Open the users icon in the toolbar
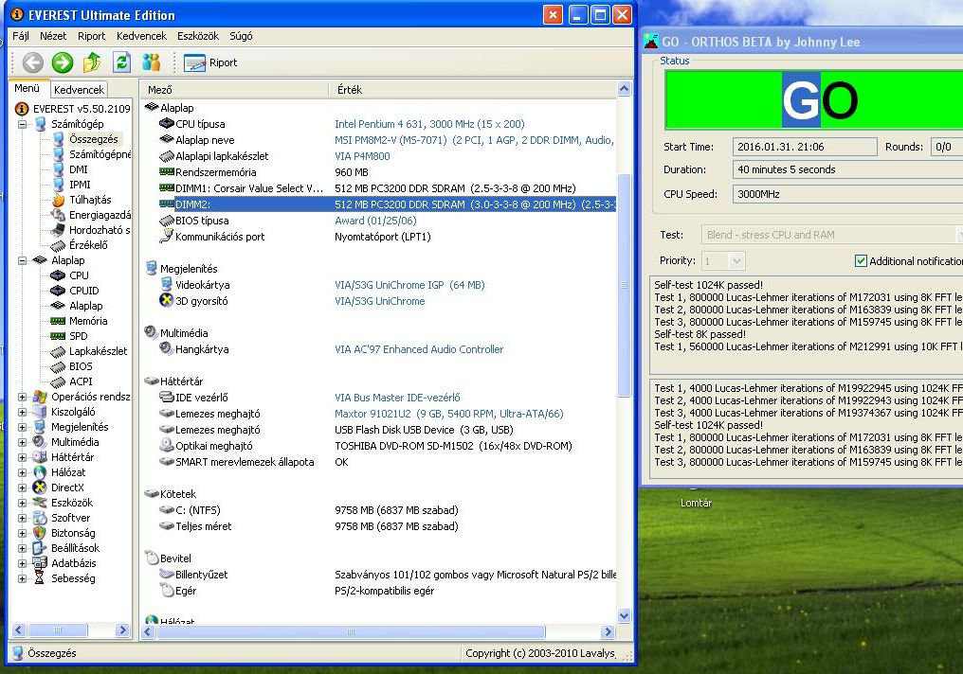963x674 pixels. (x=151, y=62)
